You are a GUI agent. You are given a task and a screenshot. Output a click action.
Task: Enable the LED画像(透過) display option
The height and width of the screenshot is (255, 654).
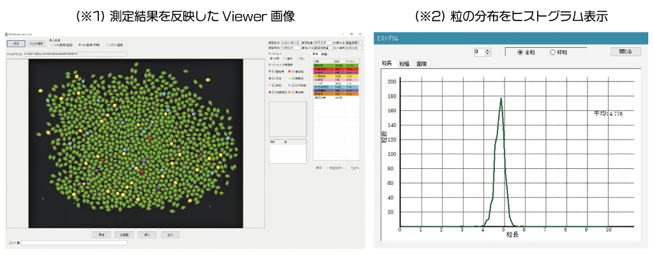tap(52, 45)
